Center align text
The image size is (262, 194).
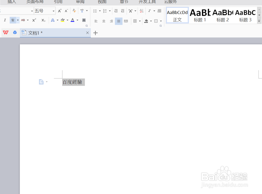coord(104,21)
